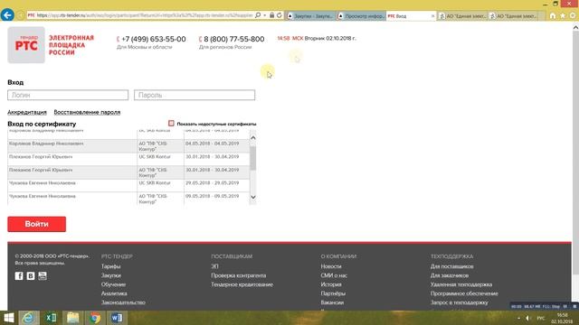Open footer link История
The width and height of the screenshot is (579, 325).
click(x=331, y=284)
